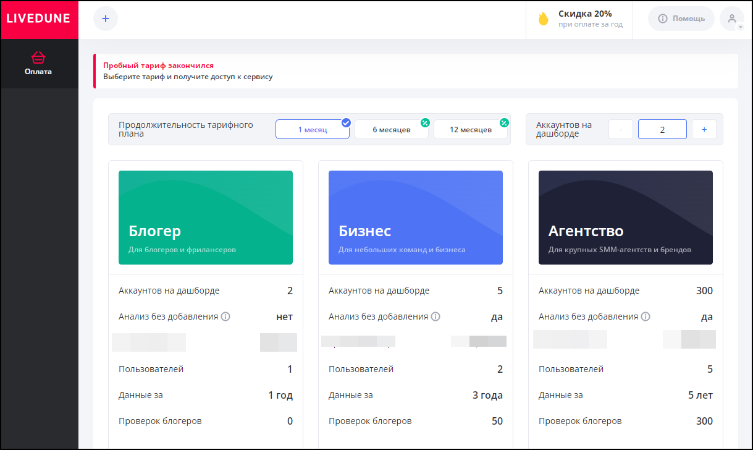Click Для небольших команд и бизнеса subtitle
753x450 pixels.
(x=402, y=250)
